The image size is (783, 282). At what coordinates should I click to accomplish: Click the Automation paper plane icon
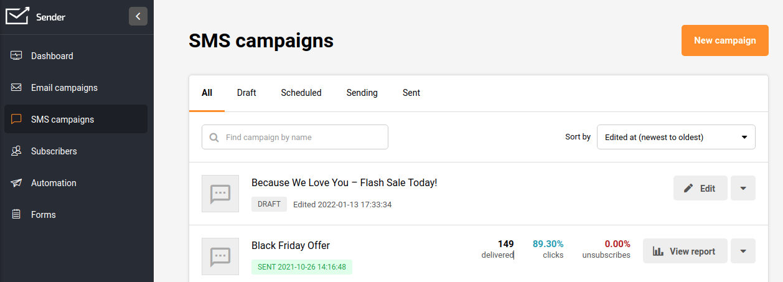tap(17, 183)
